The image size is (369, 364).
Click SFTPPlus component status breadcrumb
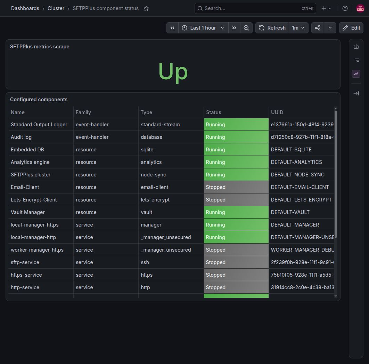pos(106,8)
